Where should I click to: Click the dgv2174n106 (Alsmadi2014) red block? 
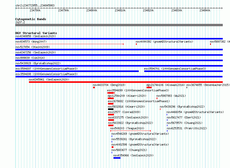pyautogui.click(x=149, y=87)
